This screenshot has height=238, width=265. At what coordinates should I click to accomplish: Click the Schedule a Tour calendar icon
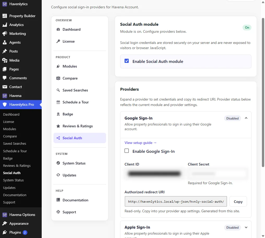58,102
